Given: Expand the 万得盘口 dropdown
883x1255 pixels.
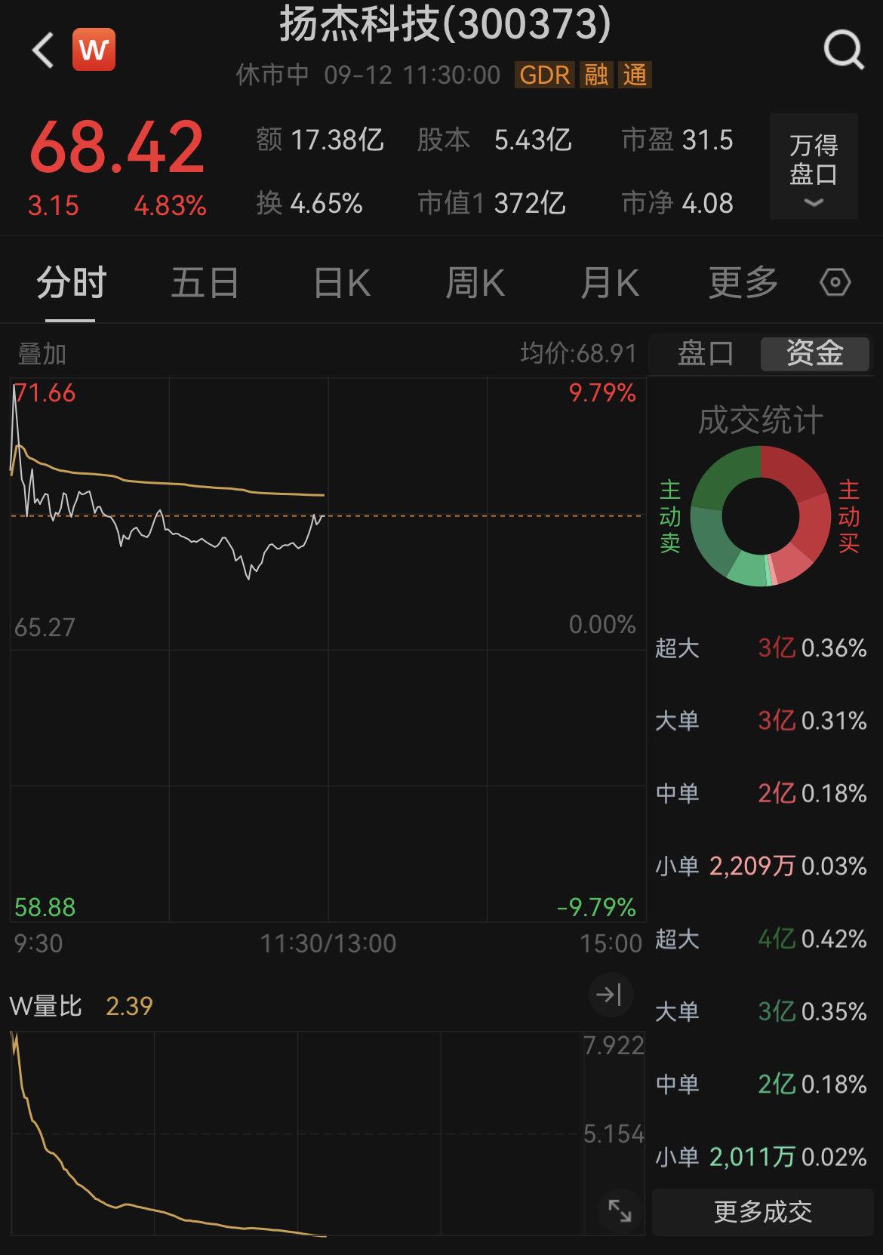Looking at the screenshot, I should (x=814, y=167).
